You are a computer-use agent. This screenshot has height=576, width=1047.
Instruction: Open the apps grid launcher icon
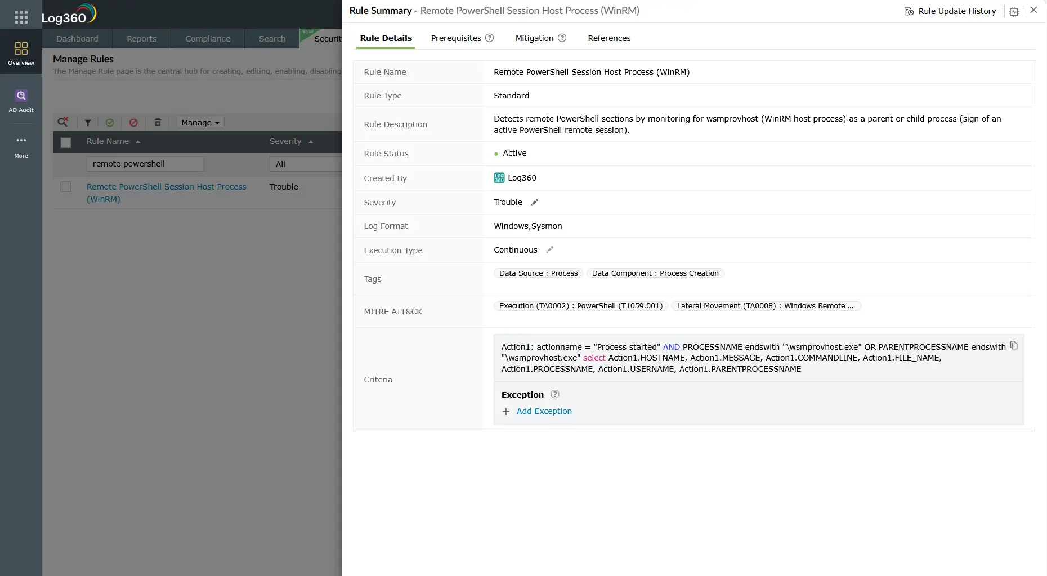[21, 17]
